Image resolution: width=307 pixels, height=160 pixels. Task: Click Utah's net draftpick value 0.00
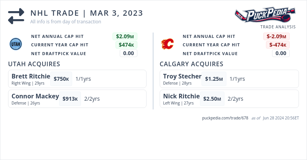[x=129, y=53]
